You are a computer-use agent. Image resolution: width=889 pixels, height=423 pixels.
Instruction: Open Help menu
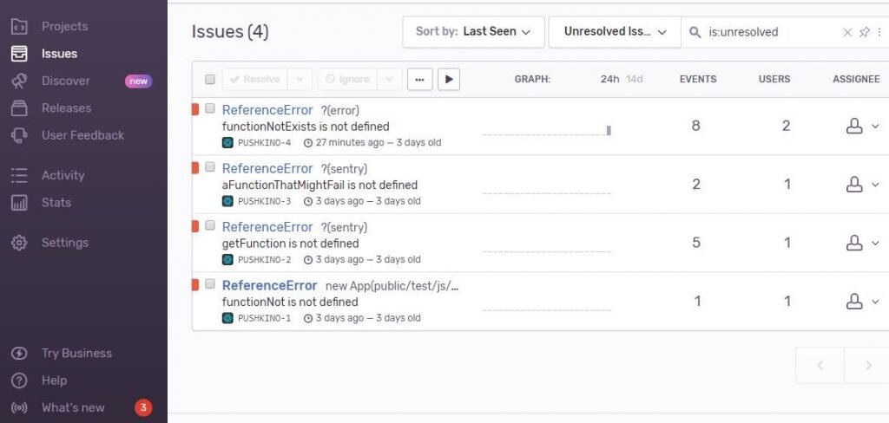54,380
